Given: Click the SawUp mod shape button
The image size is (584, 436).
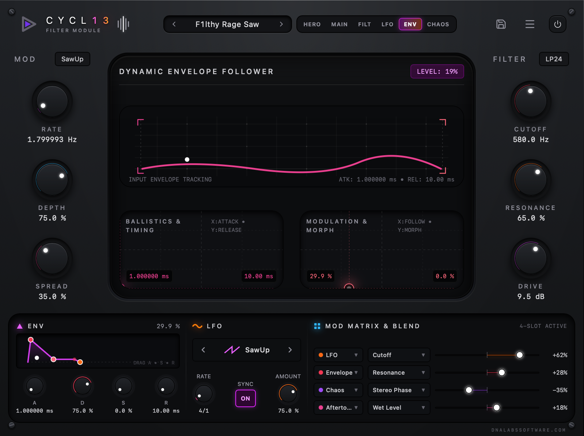Looking at the screenshot, I should 72,59.
